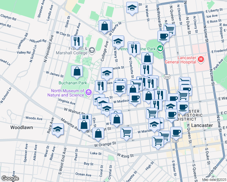The image size is (227, 182).
Task: Click the Buchanan Park label
Action: pos(73,83)
